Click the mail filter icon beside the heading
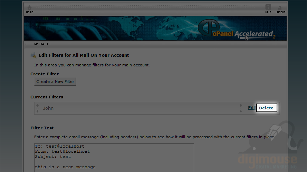The width and height of the screenshot is (307, 172). pyautogui.click(x=33, y=55)
